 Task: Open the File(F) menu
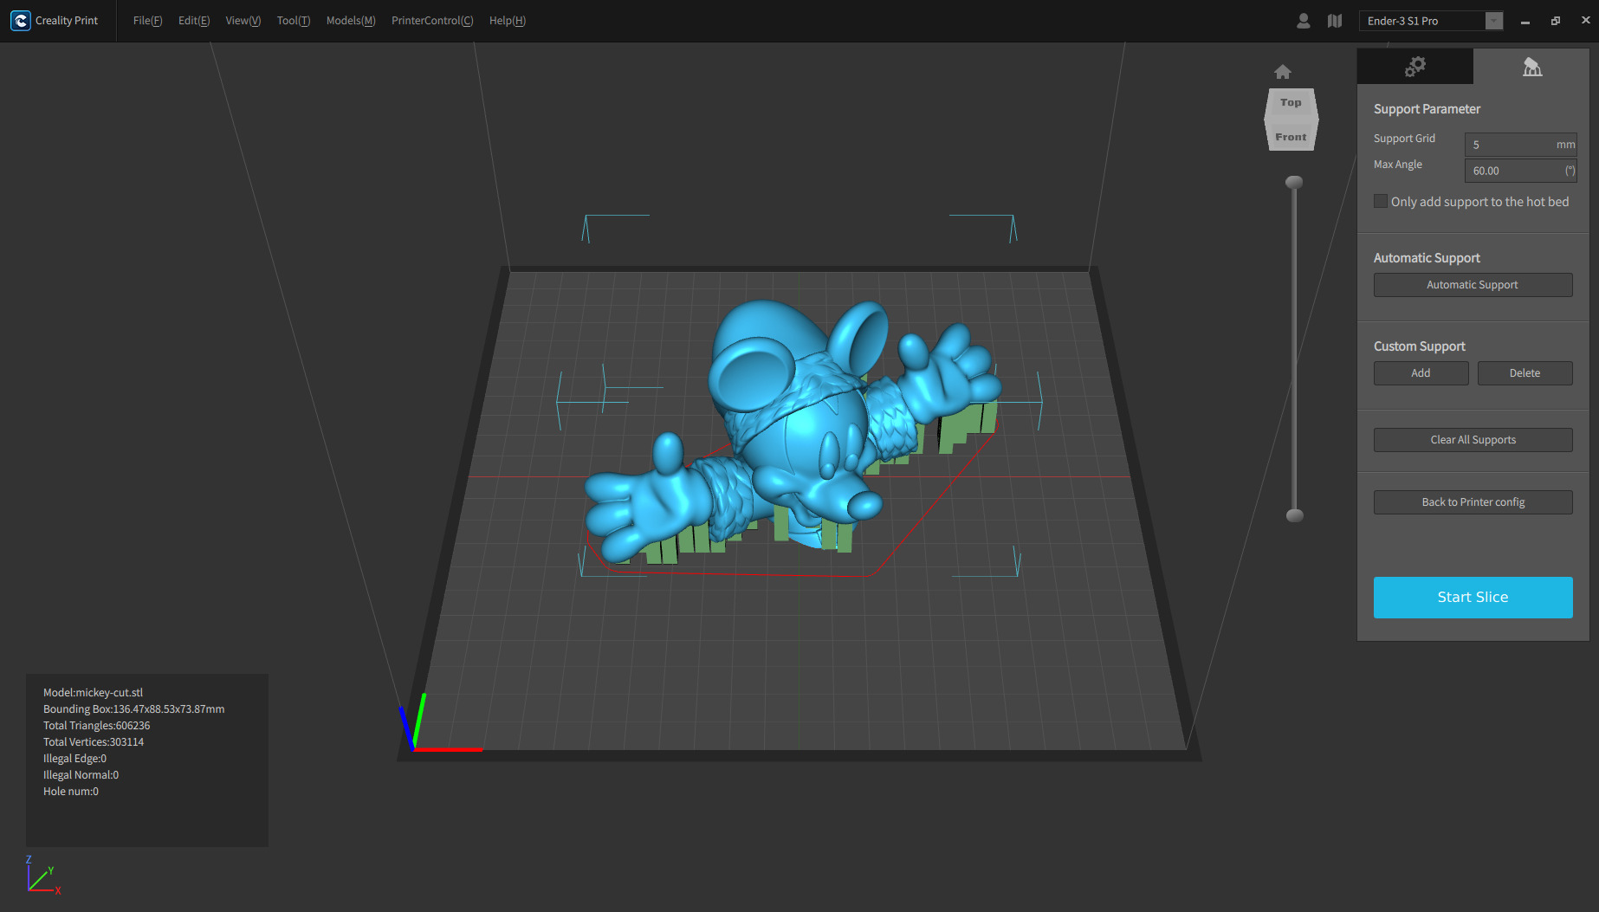[x=148, y=21]
